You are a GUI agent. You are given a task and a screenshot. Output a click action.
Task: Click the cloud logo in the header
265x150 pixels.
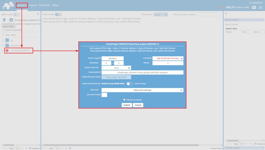tap(8, 5)
